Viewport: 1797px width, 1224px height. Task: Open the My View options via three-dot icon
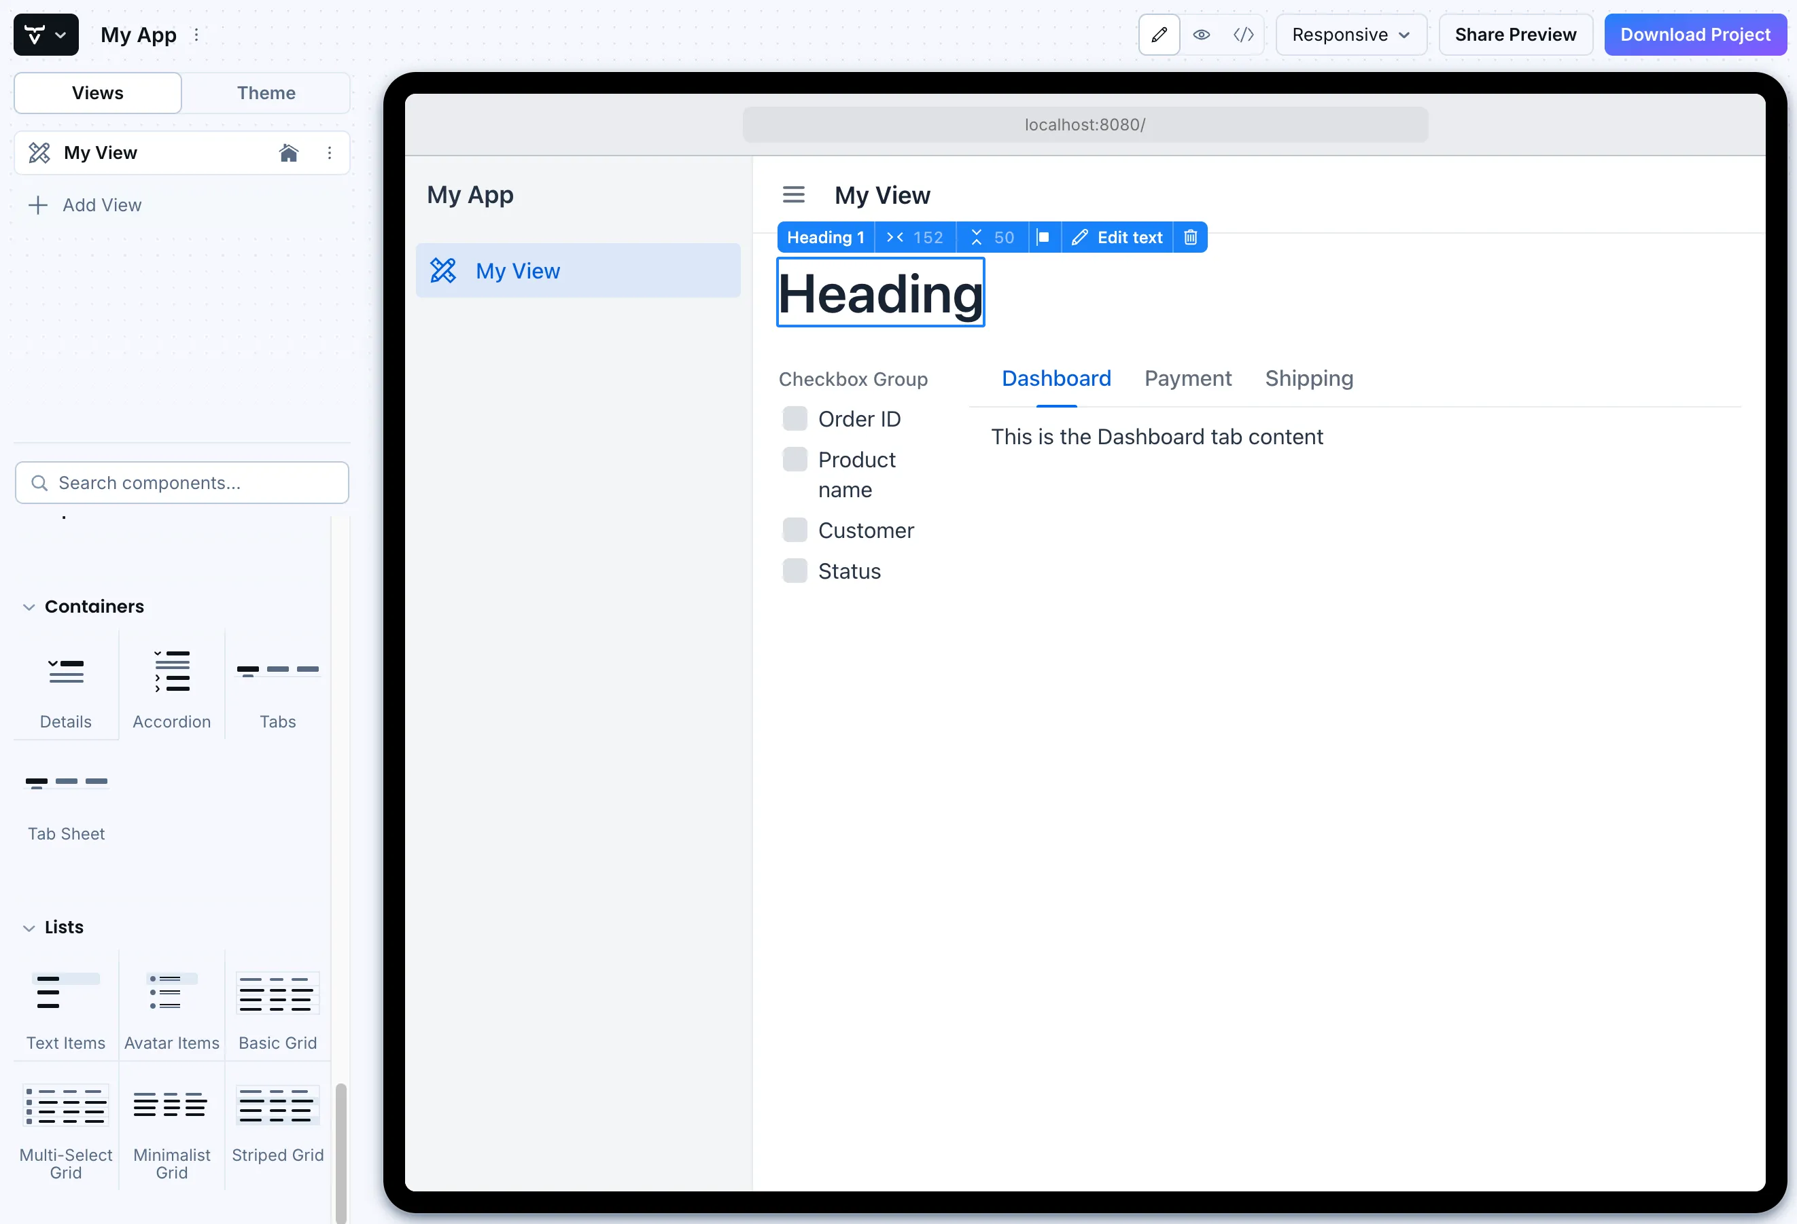pyautogui.click(x=330, y=152)
